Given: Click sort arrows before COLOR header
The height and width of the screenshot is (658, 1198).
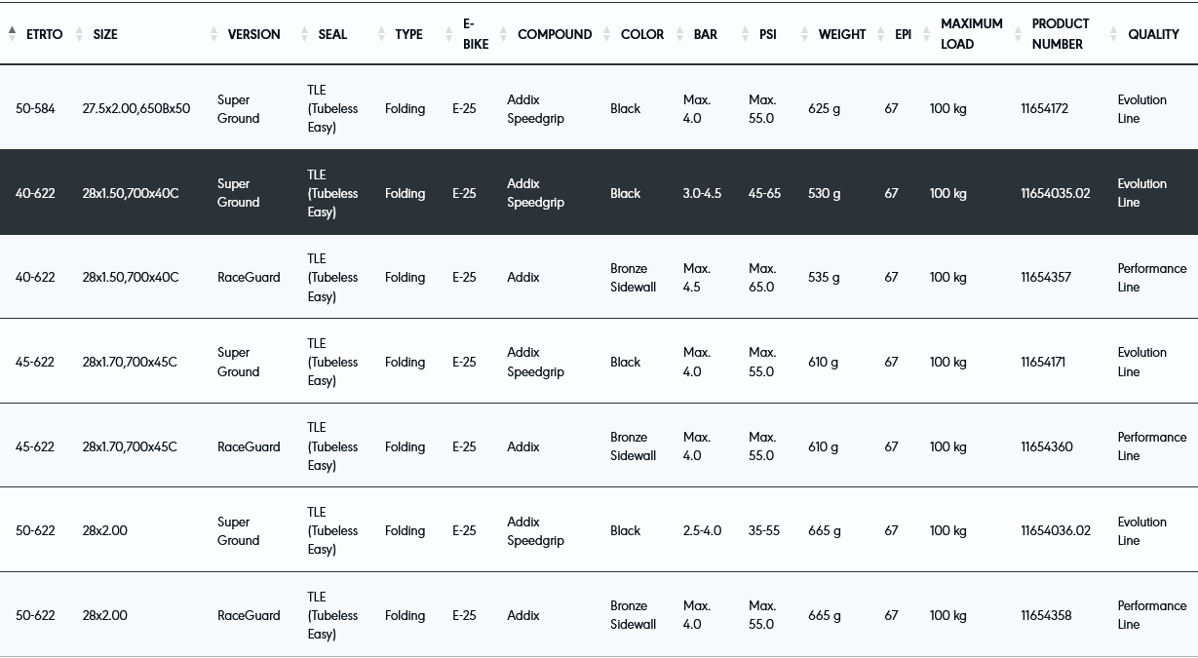Looking at the screenshot, I should pos(607,34).
